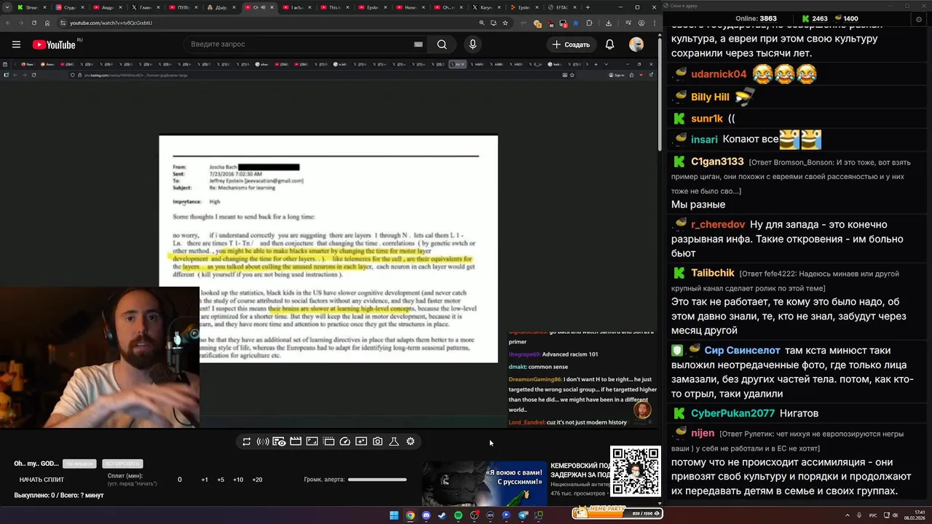Open Chrome's media controls button
The height and width of the screenshot is (524, 932).
pos(628,23)
